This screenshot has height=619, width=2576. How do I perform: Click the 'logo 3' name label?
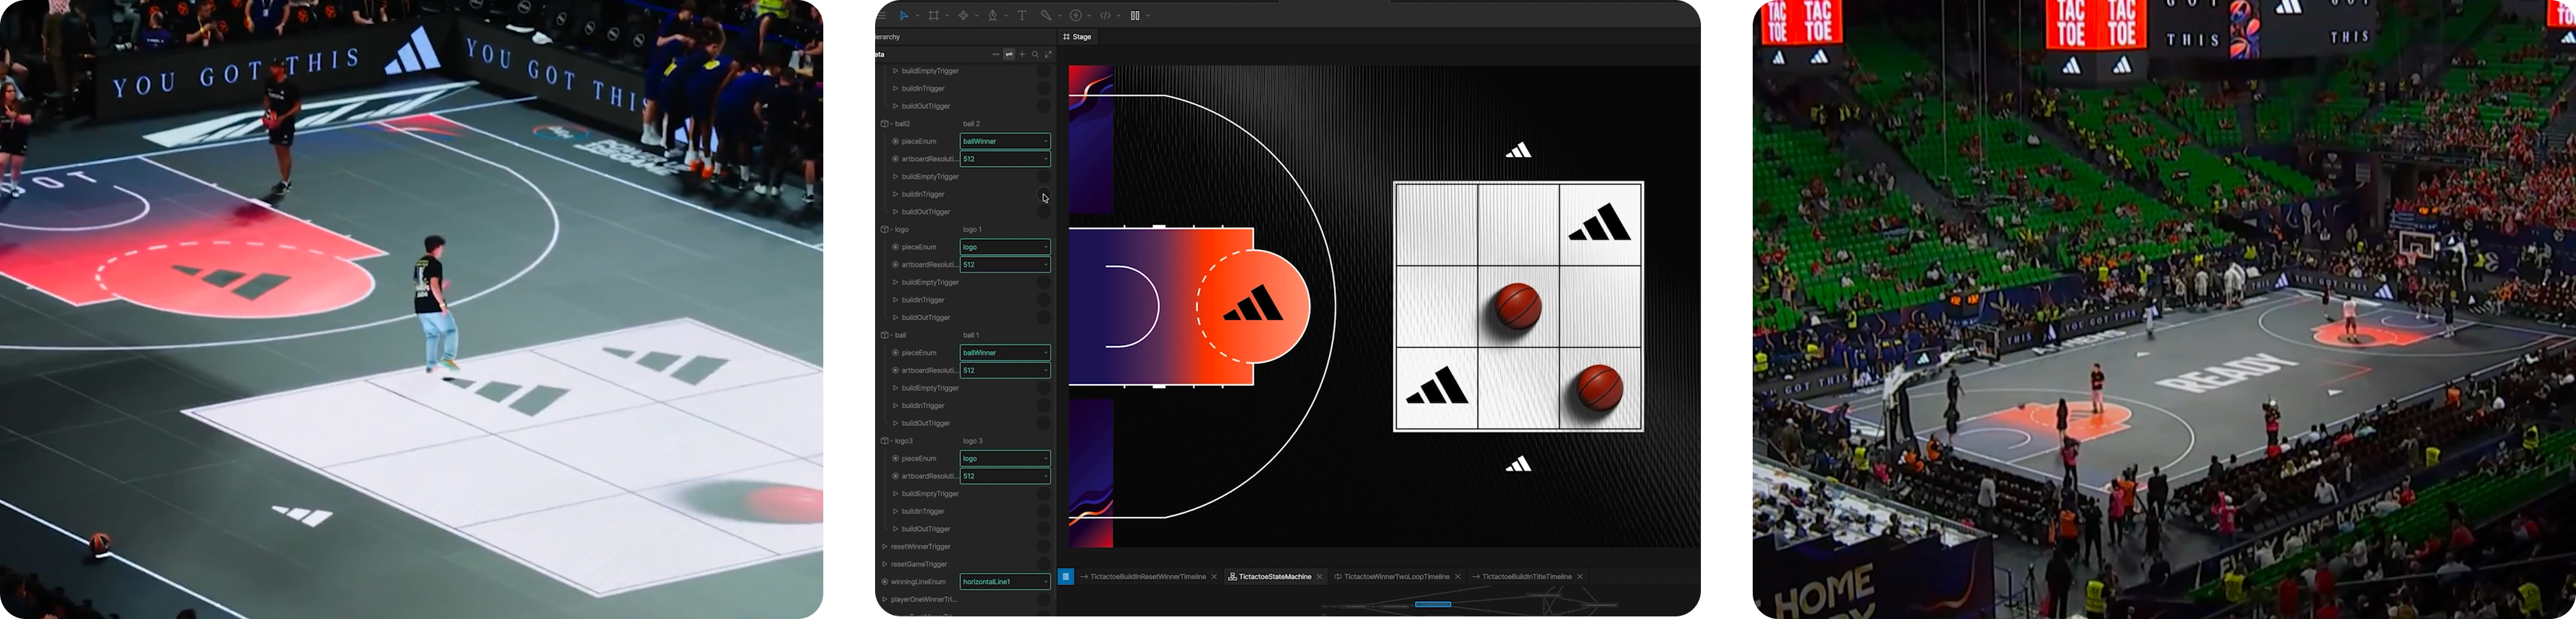coord(972,441)
